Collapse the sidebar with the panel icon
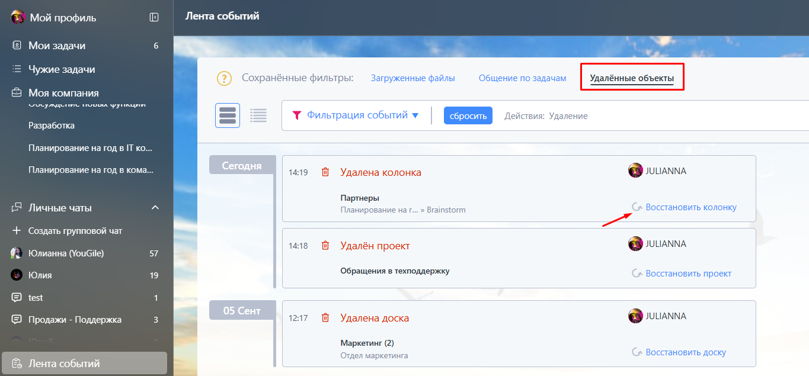The image size is (809, 376). 154,17
